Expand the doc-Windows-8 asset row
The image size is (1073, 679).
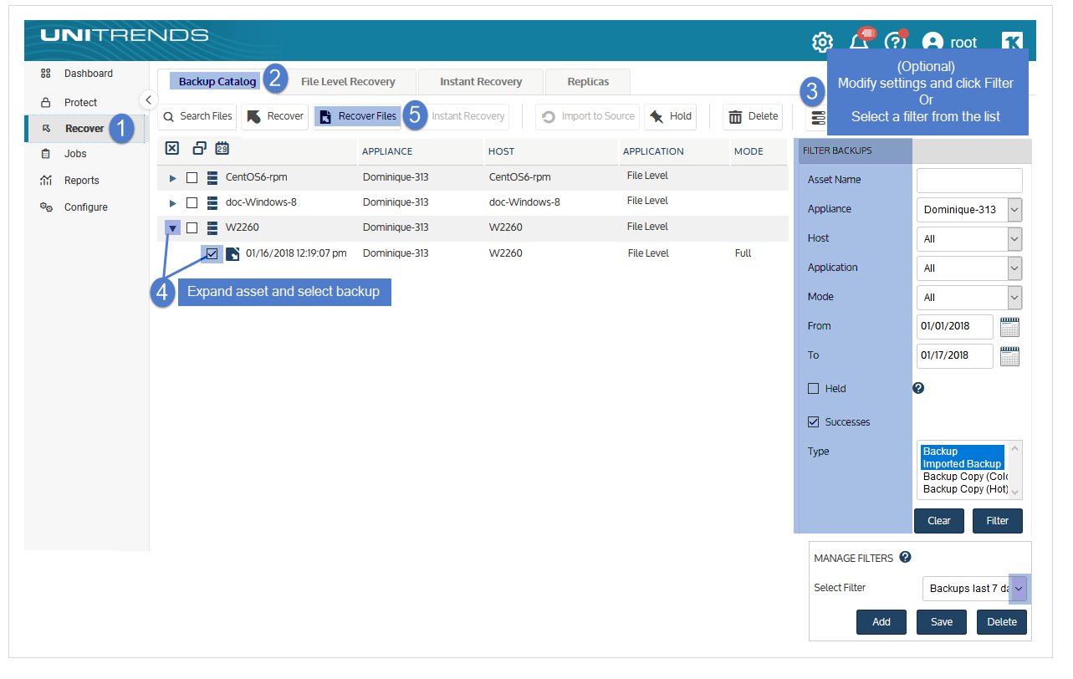172,203
